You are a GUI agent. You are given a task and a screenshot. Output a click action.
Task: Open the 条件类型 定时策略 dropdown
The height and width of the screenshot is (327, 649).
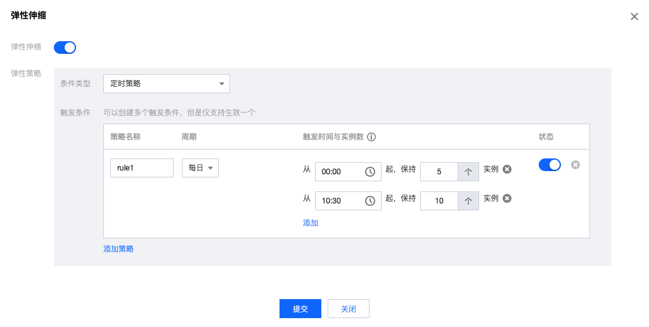point(167,84)
